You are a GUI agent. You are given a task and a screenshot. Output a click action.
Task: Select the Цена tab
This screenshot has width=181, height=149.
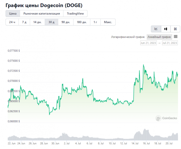[x=13, y=14]
